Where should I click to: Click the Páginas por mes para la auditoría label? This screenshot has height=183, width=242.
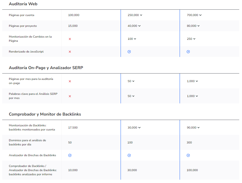31,81
